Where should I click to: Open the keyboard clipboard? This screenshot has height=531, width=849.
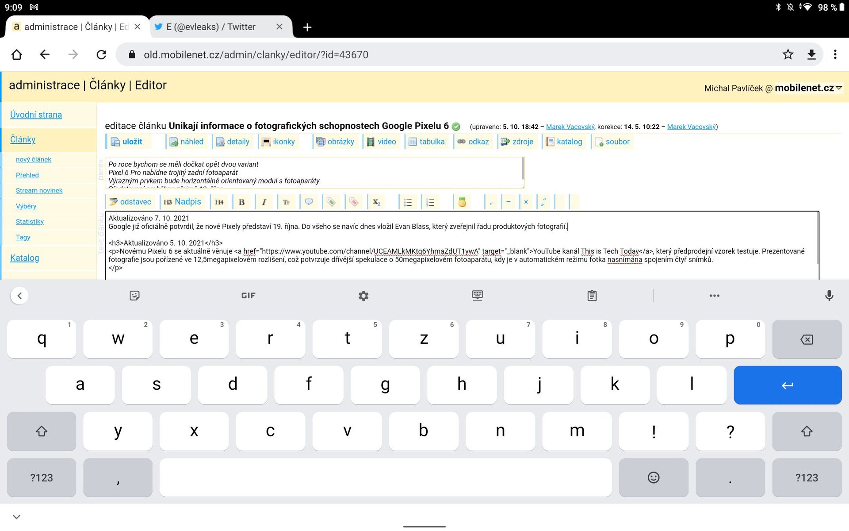[592, 296]
